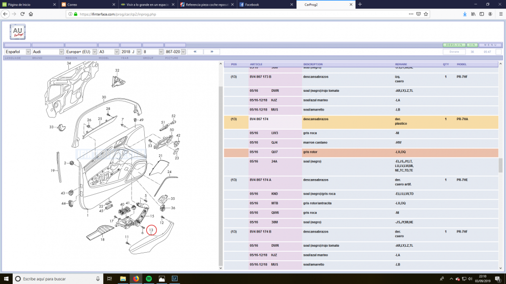Click the Windows search box
The image size is (506, 284).
(58, 279)
